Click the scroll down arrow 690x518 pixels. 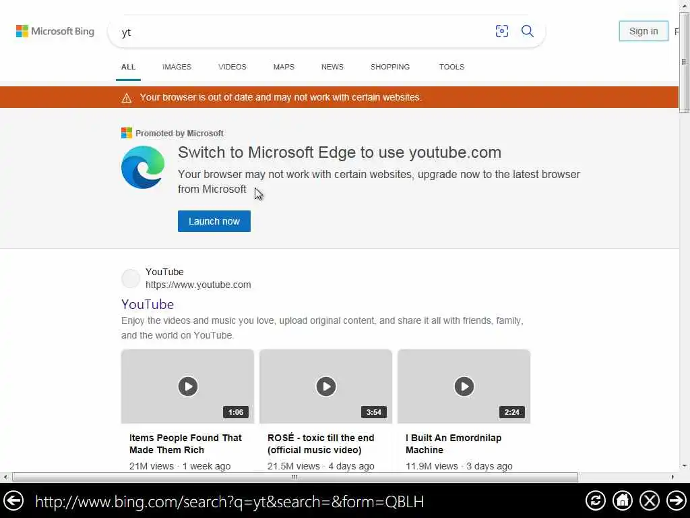tap(685, 466)
